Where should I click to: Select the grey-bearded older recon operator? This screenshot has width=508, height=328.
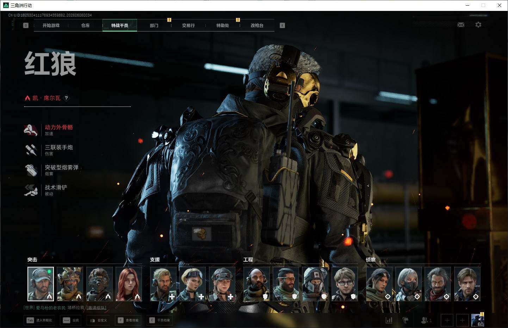tap(438, 284)
